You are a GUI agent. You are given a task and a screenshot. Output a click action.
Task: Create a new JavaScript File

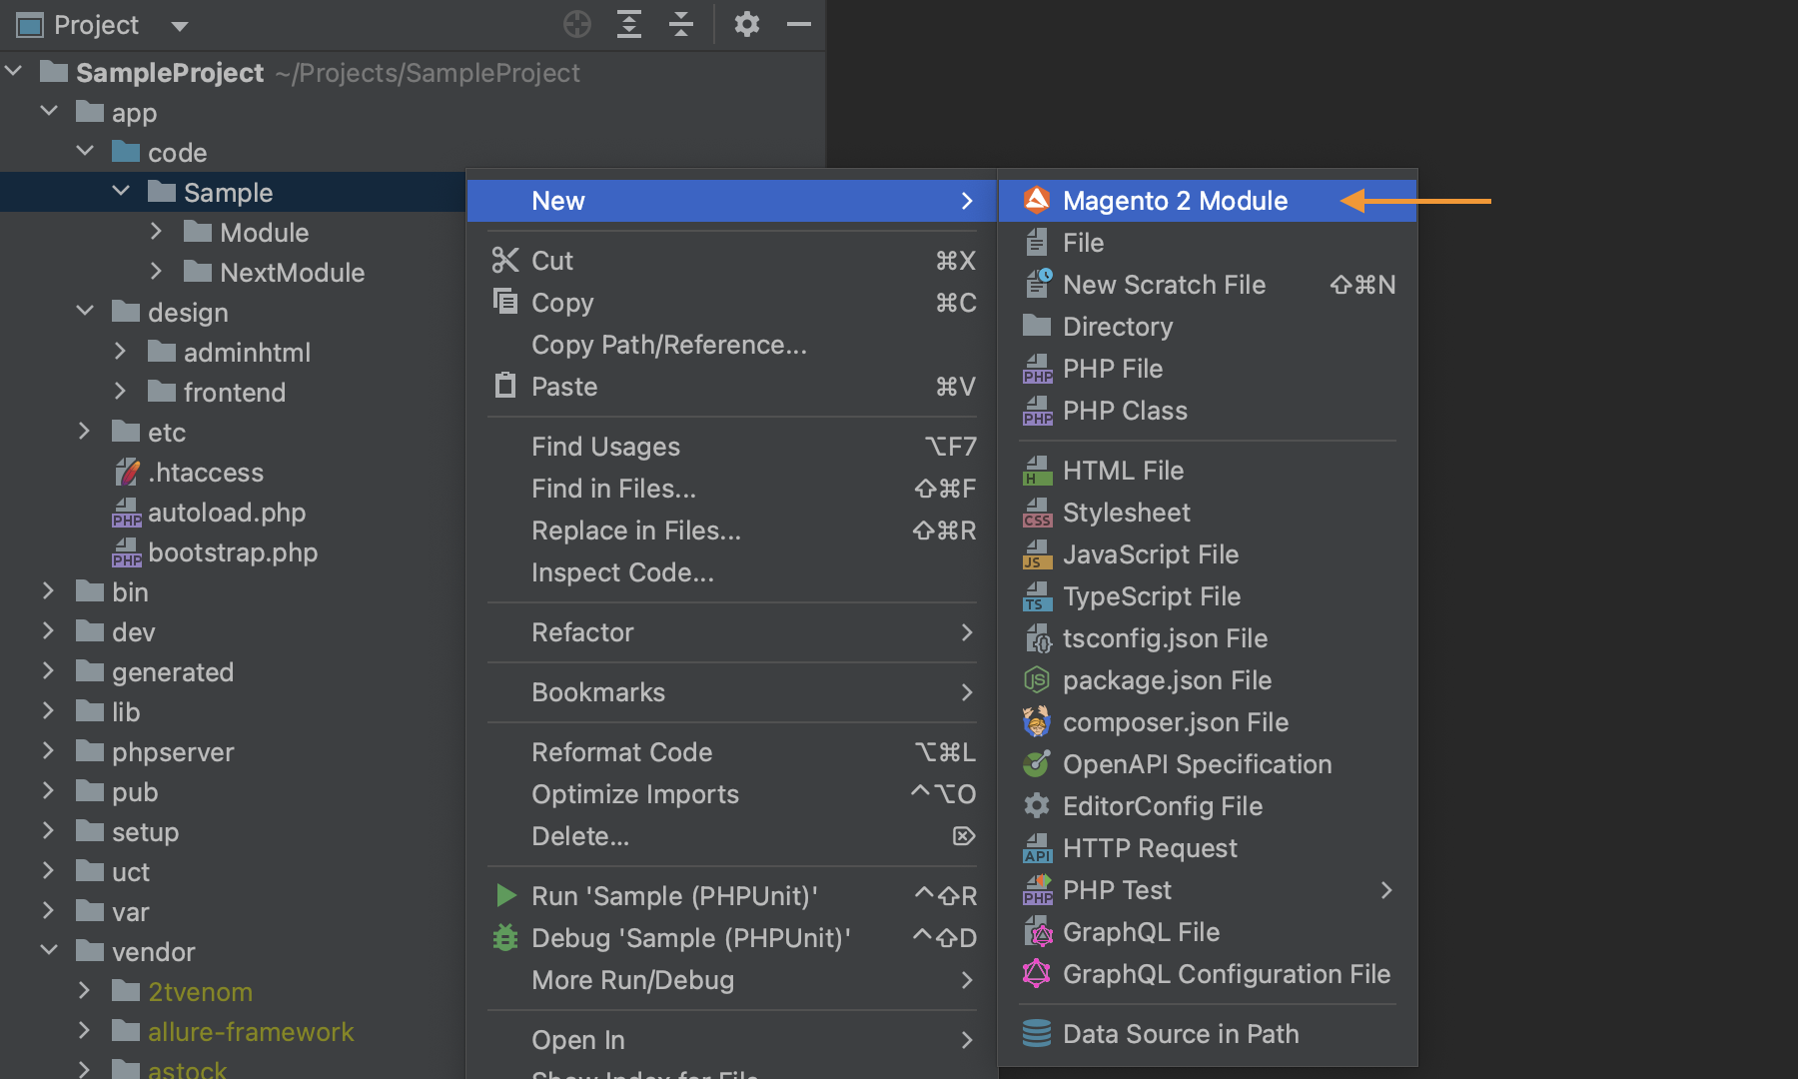[1207, 554]
